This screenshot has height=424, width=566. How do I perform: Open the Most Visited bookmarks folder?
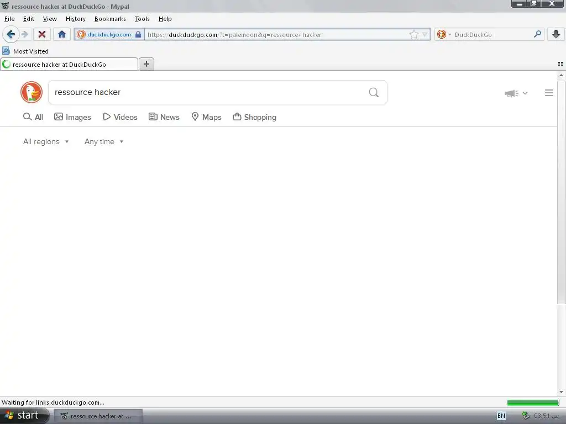click(25, 51)
